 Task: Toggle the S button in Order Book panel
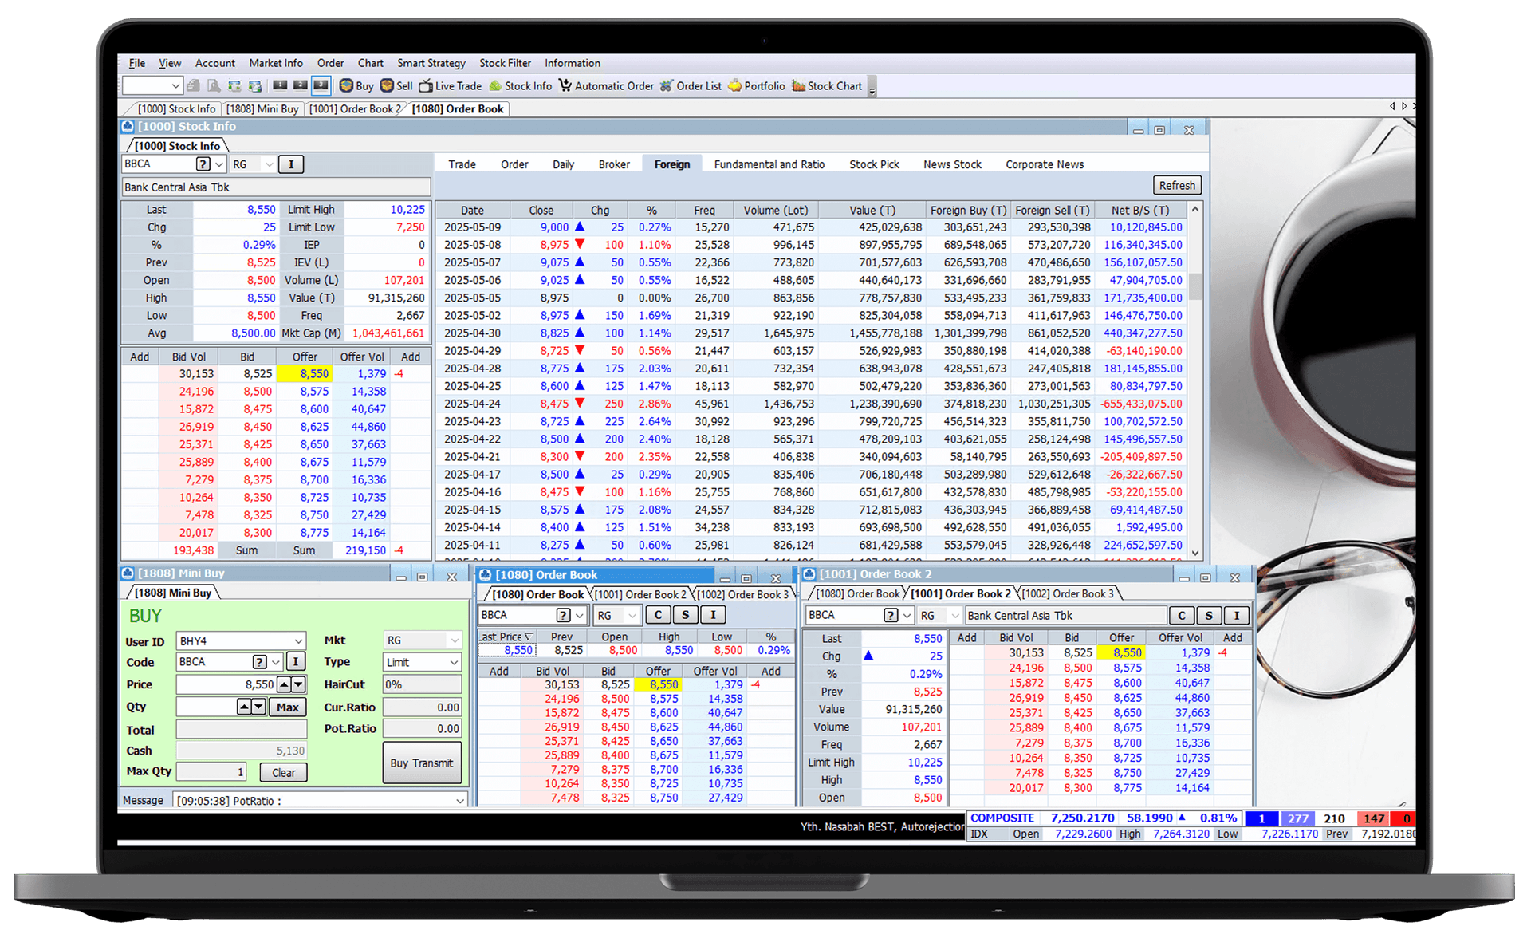(x=685, y=615)
